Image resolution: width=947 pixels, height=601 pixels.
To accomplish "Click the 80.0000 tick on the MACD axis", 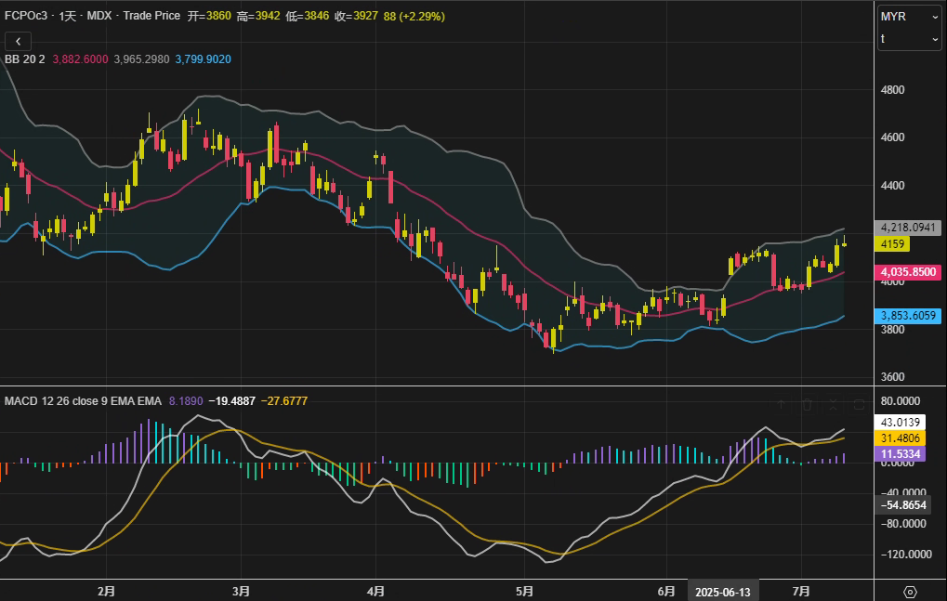I will (x=901, y=401).
